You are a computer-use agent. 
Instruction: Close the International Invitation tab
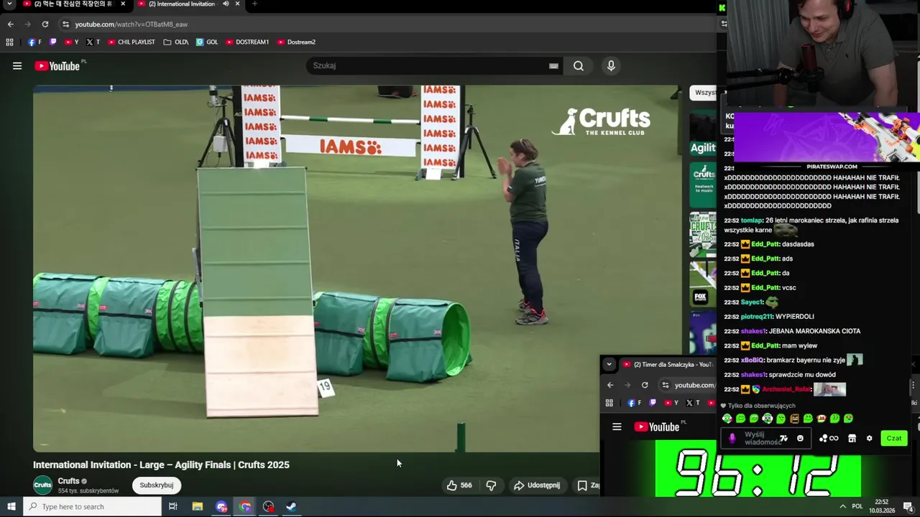pyautogui.click(x=237, y=4)
